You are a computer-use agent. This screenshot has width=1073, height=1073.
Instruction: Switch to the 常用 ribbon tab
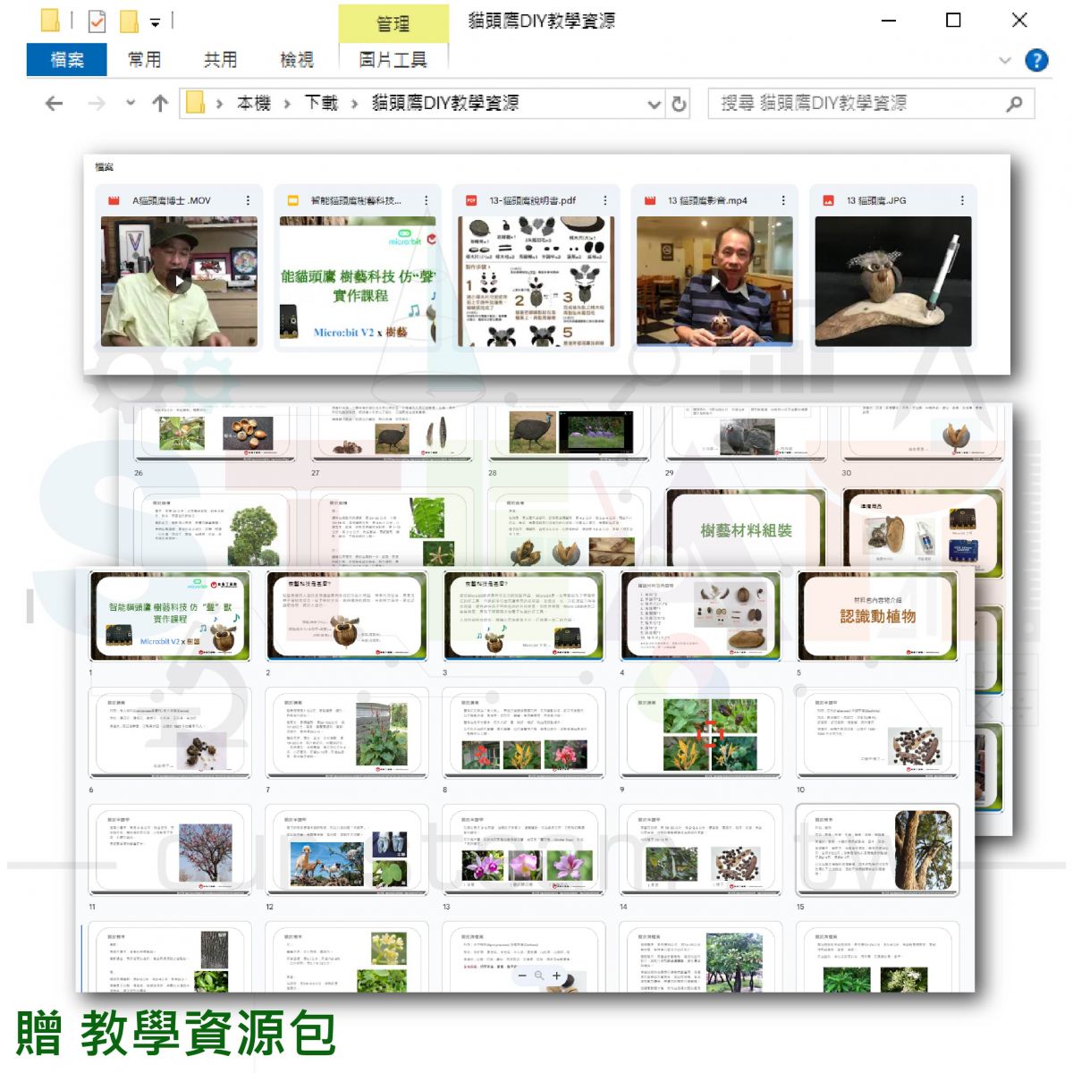click(144, 60)
